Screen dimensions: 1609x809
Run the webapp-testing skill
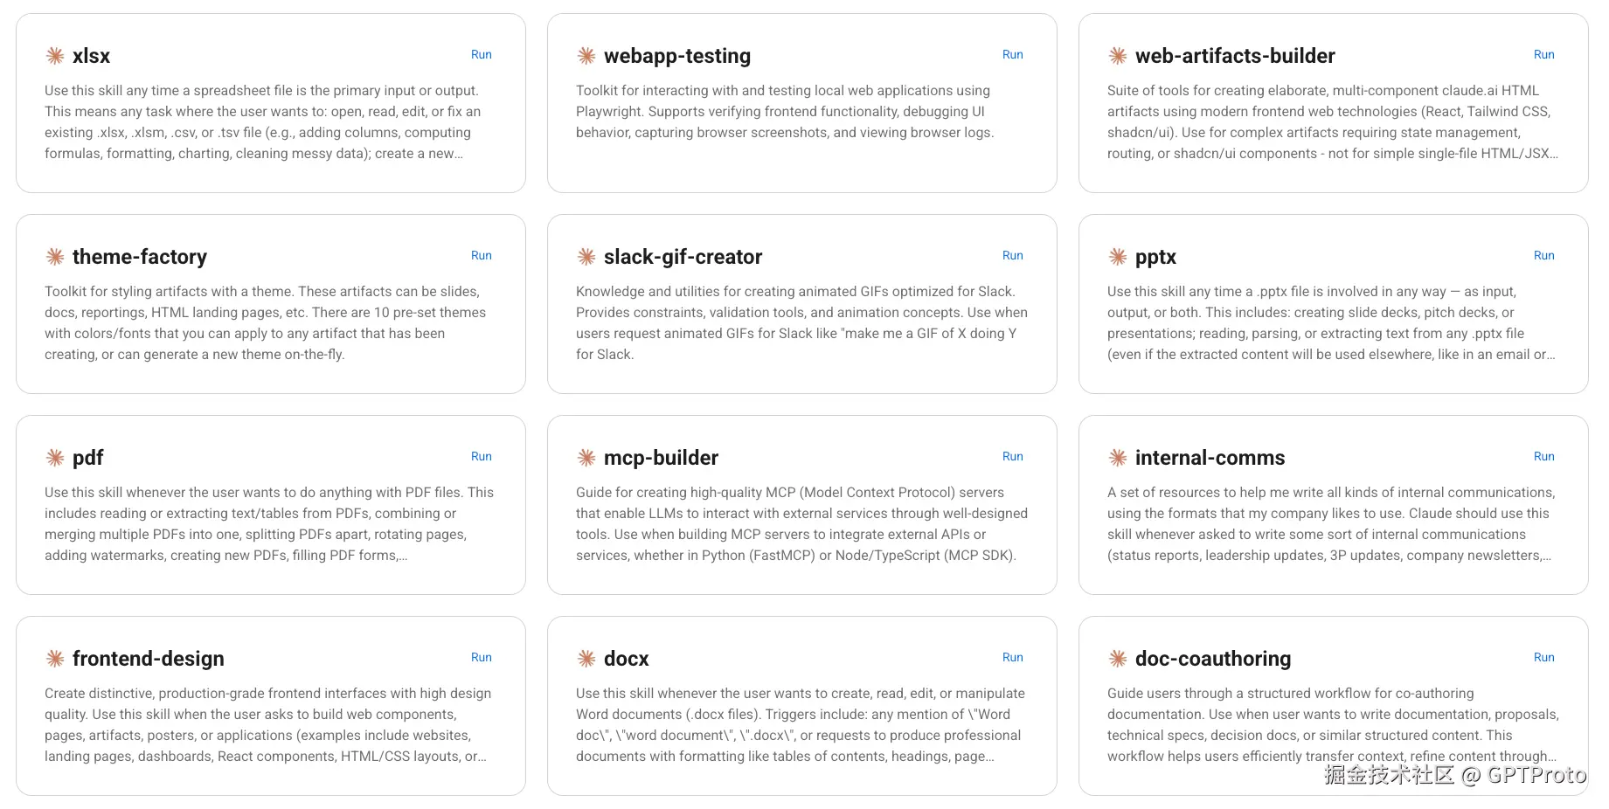pyautogui.click(x=1012, y=54)
